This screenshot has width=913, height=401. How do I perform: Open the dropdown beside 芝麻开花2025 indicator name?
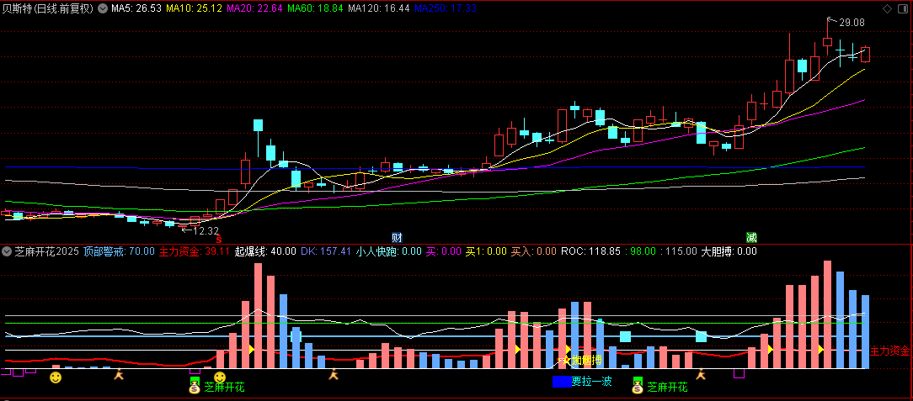pyautogui.click(x=7, y=251)
